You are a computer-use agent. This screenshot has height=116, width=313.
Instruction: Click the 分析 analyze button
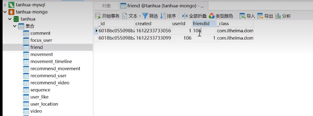click(283, 16)
